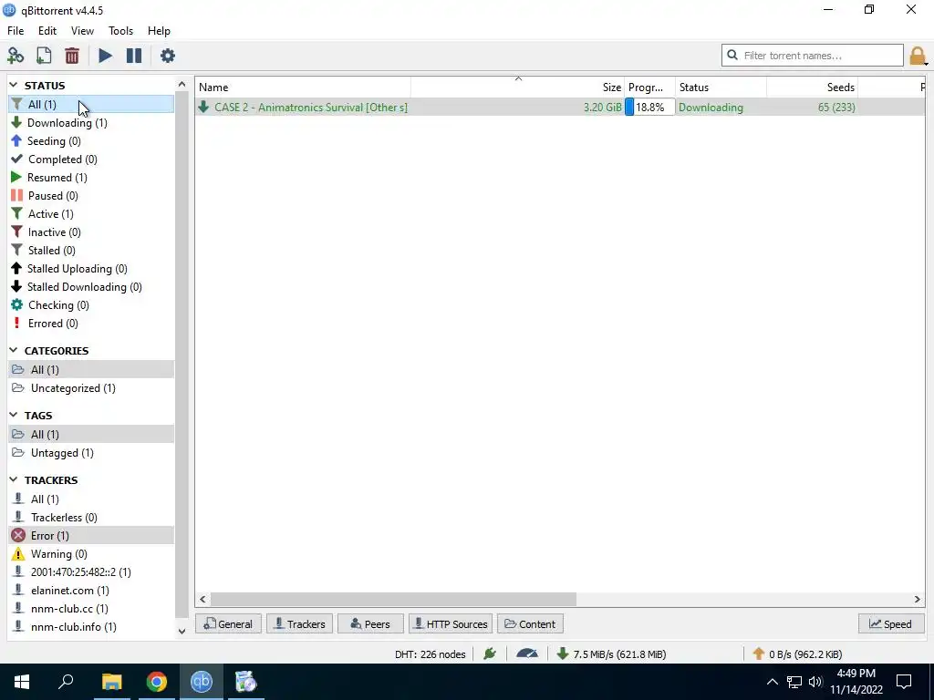This screenshot has width=934, height=700.
Task: Collapse the TRACKERS section
Action: [14, 479]
